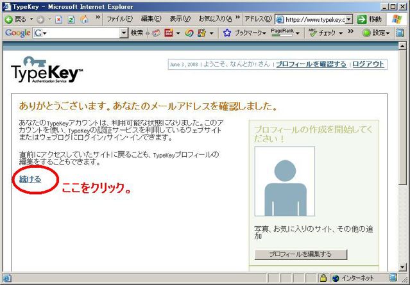The image size is (410, 285).
Task: Click the プロフィールを確認する link
Action: (311, 64)
